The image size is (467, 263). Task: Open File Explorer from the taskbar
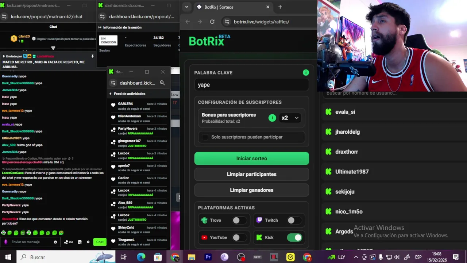click(x=191, y=257)
